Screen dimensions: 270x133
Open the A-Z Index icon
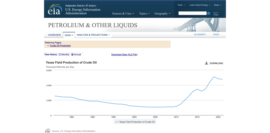[x=216, y=13]
